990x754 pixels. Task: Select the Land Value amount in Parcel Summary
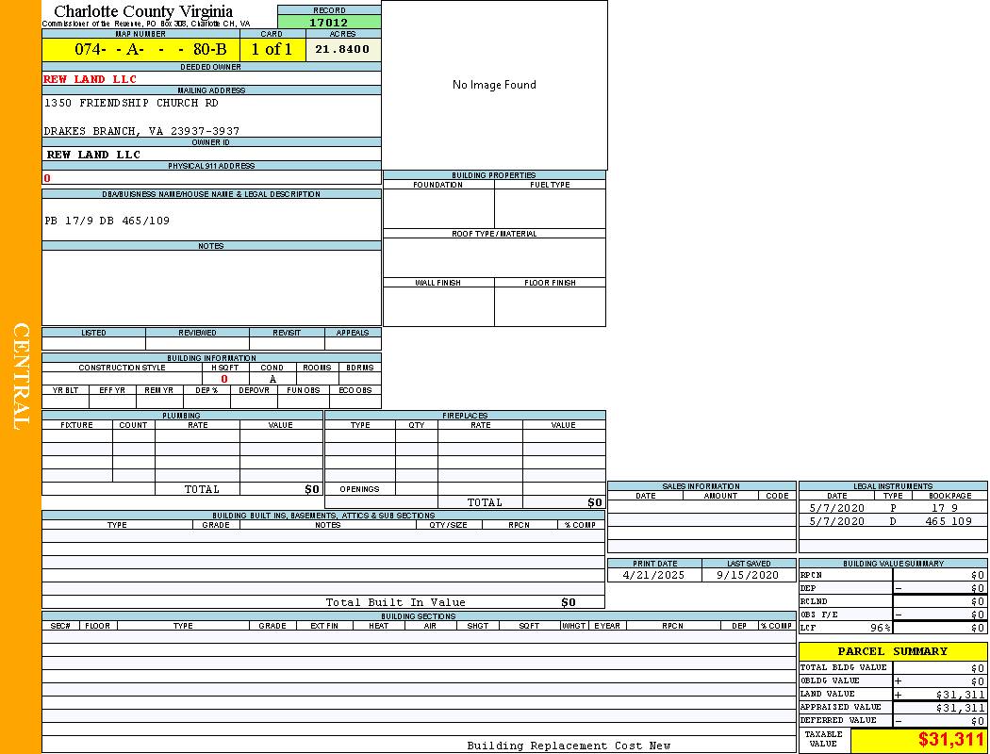click(x=960, y=695)
